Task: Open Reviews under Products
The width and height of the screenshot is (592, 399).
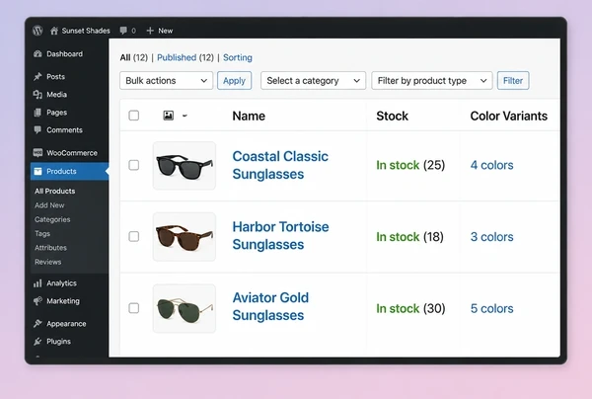Action: click(x=48, y=262)
